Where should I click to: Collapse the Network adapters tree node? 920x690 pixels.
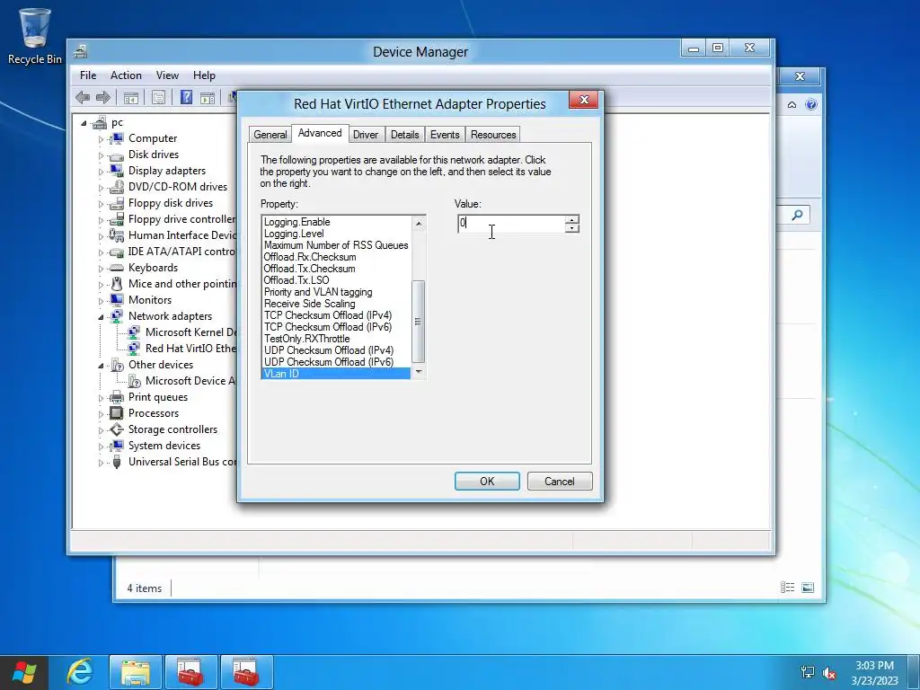(101, 317)
